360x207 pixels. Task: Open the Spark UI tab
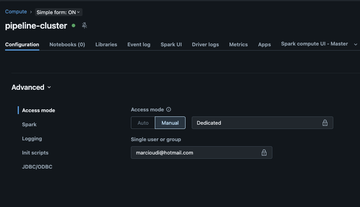pyautogui.click(x=171, y=45)
